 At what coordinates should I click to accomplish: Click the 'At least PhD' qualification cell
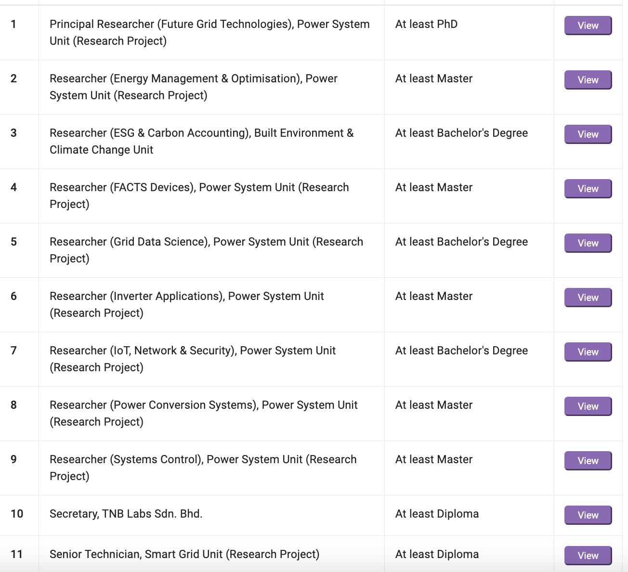(x=426, y=24)
